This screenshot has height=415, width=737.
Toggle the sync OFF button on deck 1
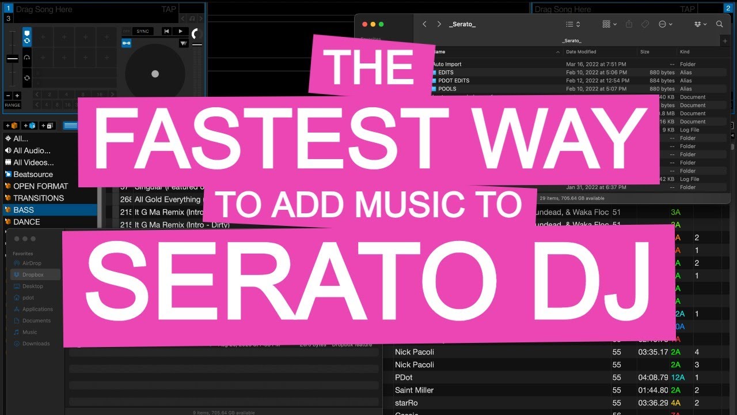pos(126,31)
